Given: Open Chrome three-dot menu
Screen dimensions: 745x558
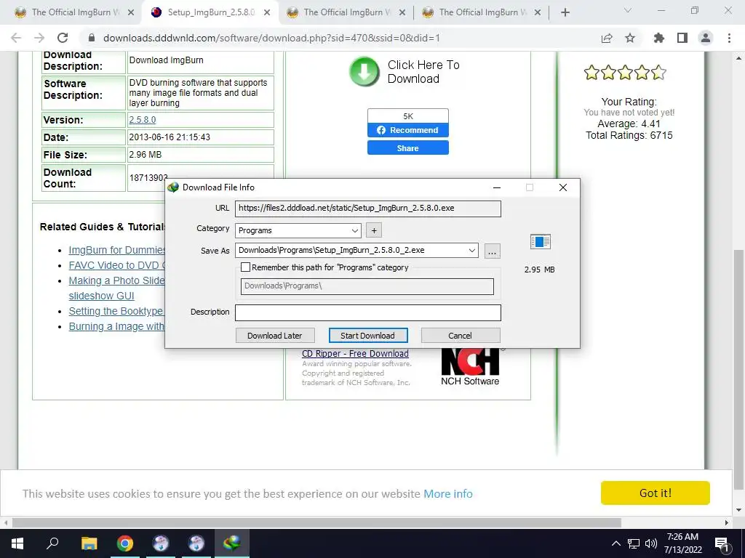Looking at the screenshot, I should [729, 38].
